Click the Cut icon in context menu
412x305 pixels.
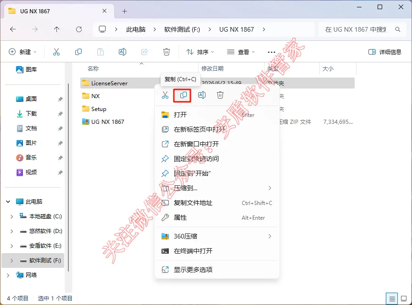[x=165, y=95]
